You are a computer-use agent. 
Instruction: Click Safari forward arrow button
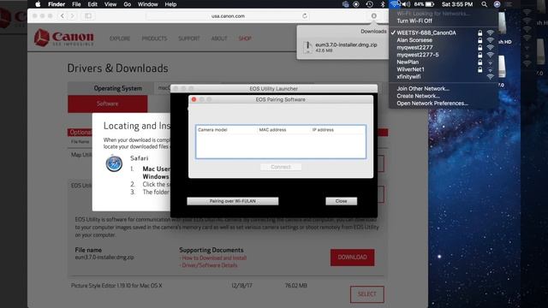72,16
